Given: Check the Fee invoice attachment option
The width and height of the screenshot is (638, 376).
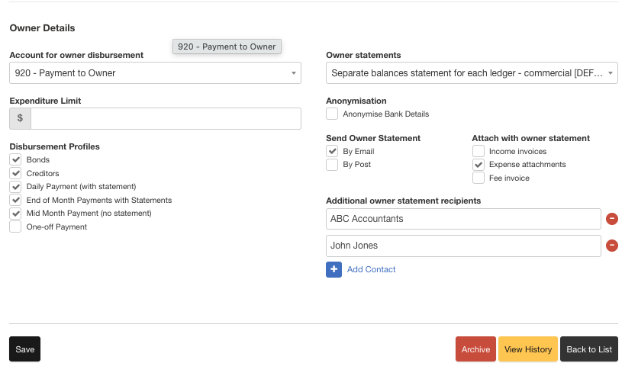Looking at the screenshot, I should click(478, 178).
